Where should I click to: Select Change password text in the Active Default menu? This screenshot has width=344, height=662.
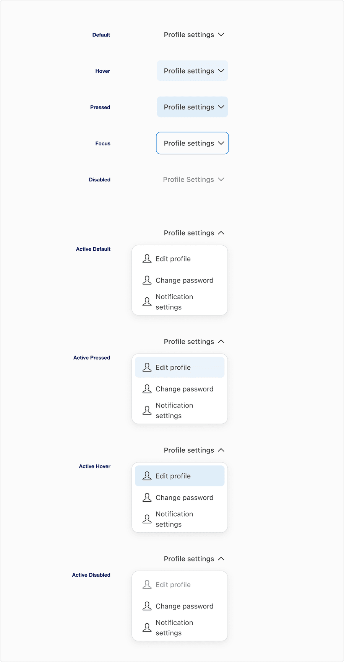[x=184, y=280]
